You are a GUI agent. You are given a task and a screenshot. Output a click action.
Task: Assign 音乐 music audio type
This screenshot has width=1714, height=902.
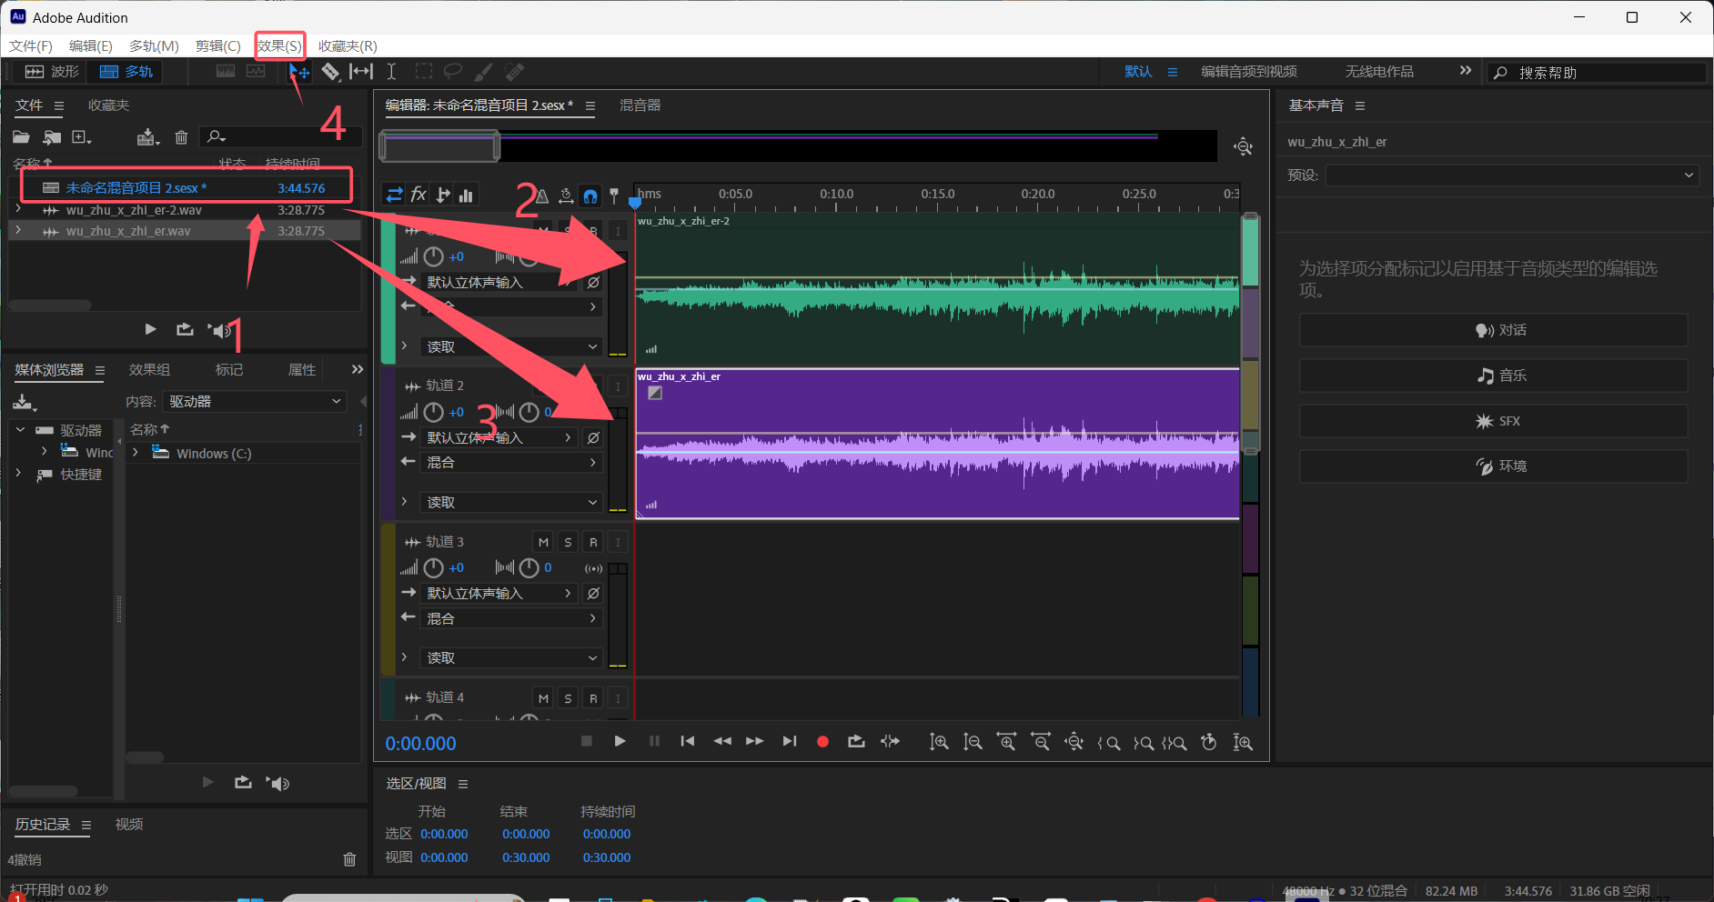pos(1493,376)
